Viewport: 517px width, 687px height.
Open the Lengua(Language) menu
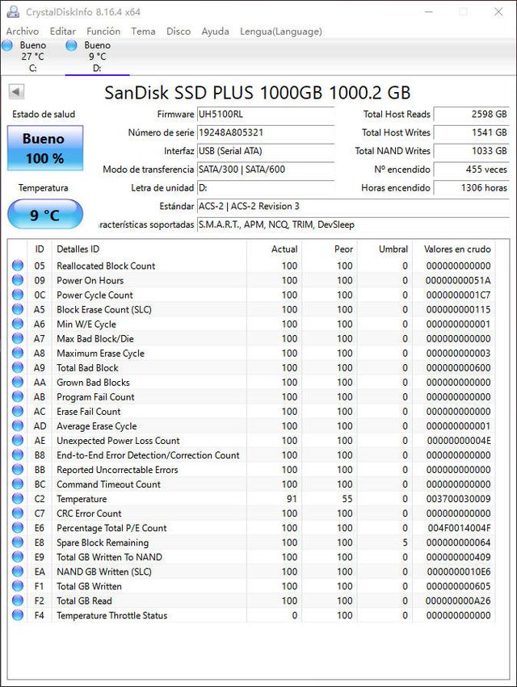click(x=280, y=31)
